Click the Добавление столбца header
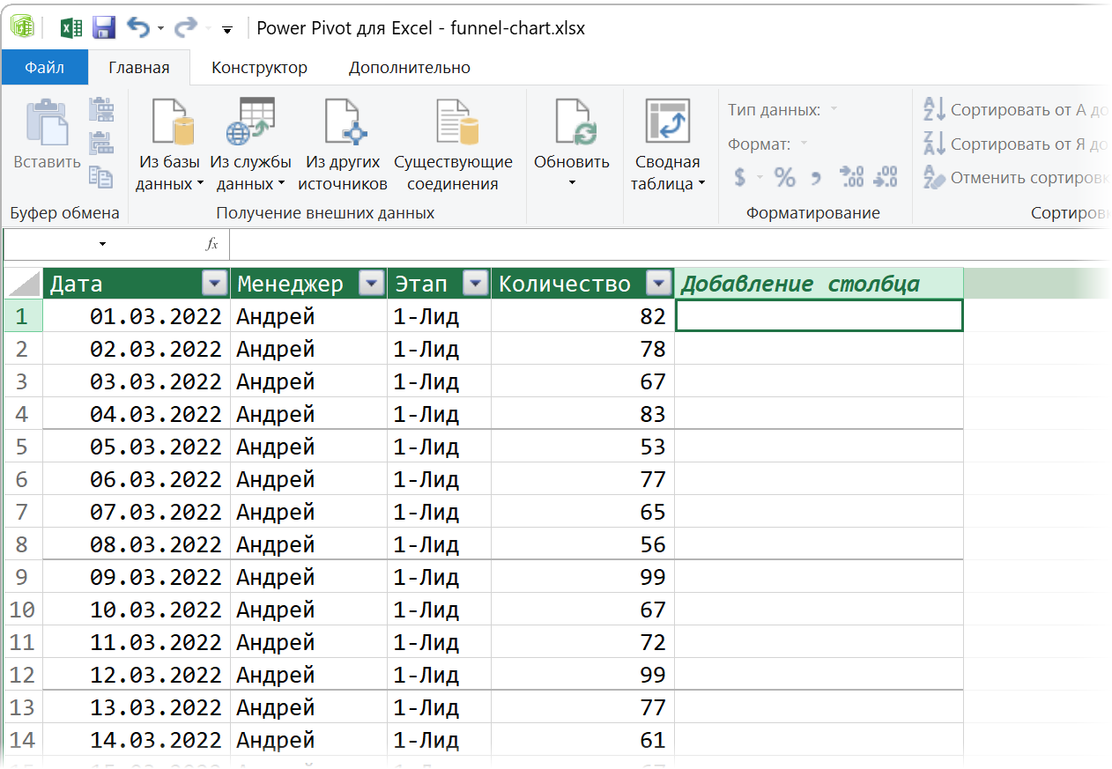Screen dimensions: 1112x769 click(819, 284)
